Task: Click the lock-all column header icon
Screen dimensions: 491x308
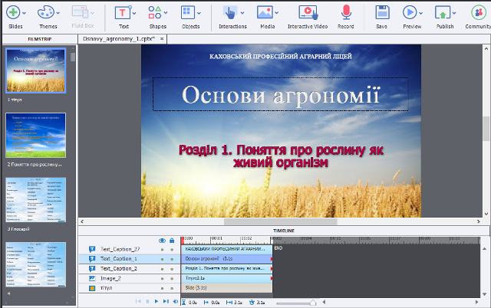Action: click(172, 241)
